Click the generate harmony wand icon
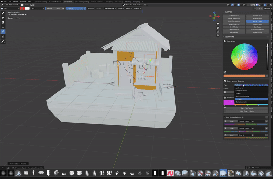The height and width of the screenshot is (179, 273). [x=225, y=92]
